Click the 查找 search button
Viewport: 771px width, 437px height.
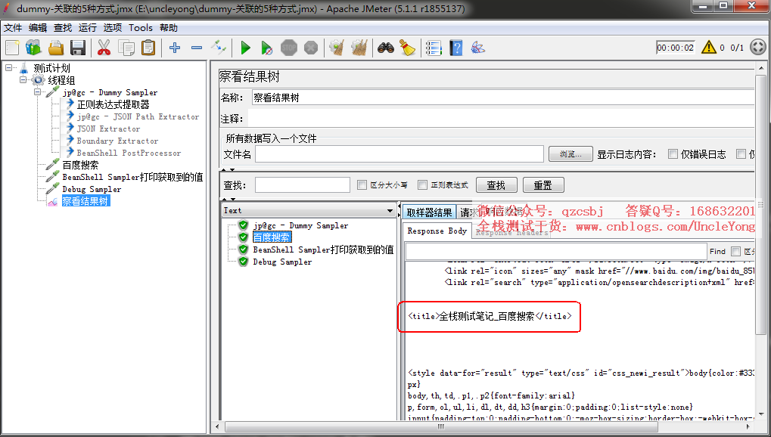pyautogui.click(x=496, y=184)
